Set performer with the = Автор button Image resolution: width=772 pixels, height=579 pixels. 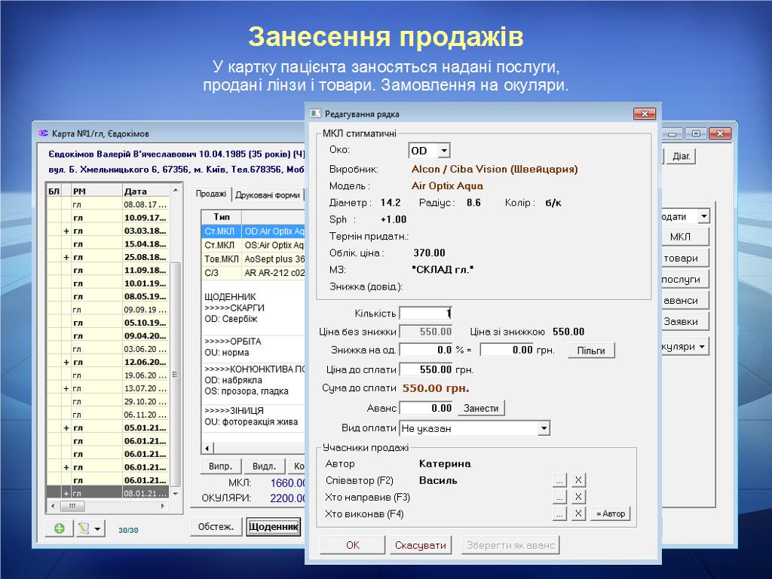[610, 513]
